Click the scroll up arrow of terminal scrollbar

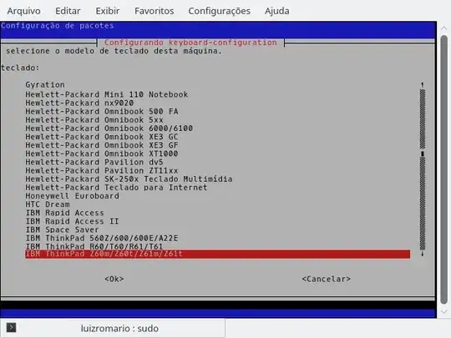point(443,28)
